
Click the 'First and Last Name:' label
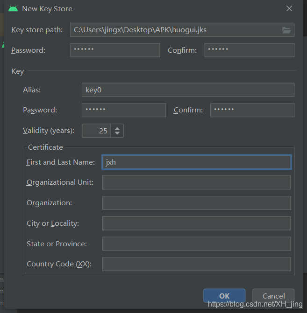point(61,162)
